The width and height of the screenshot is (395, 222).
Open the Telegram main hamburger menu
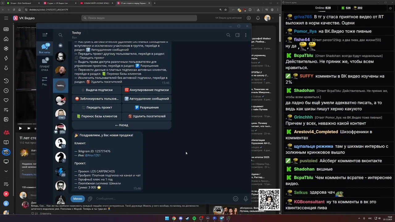(45, 35)
